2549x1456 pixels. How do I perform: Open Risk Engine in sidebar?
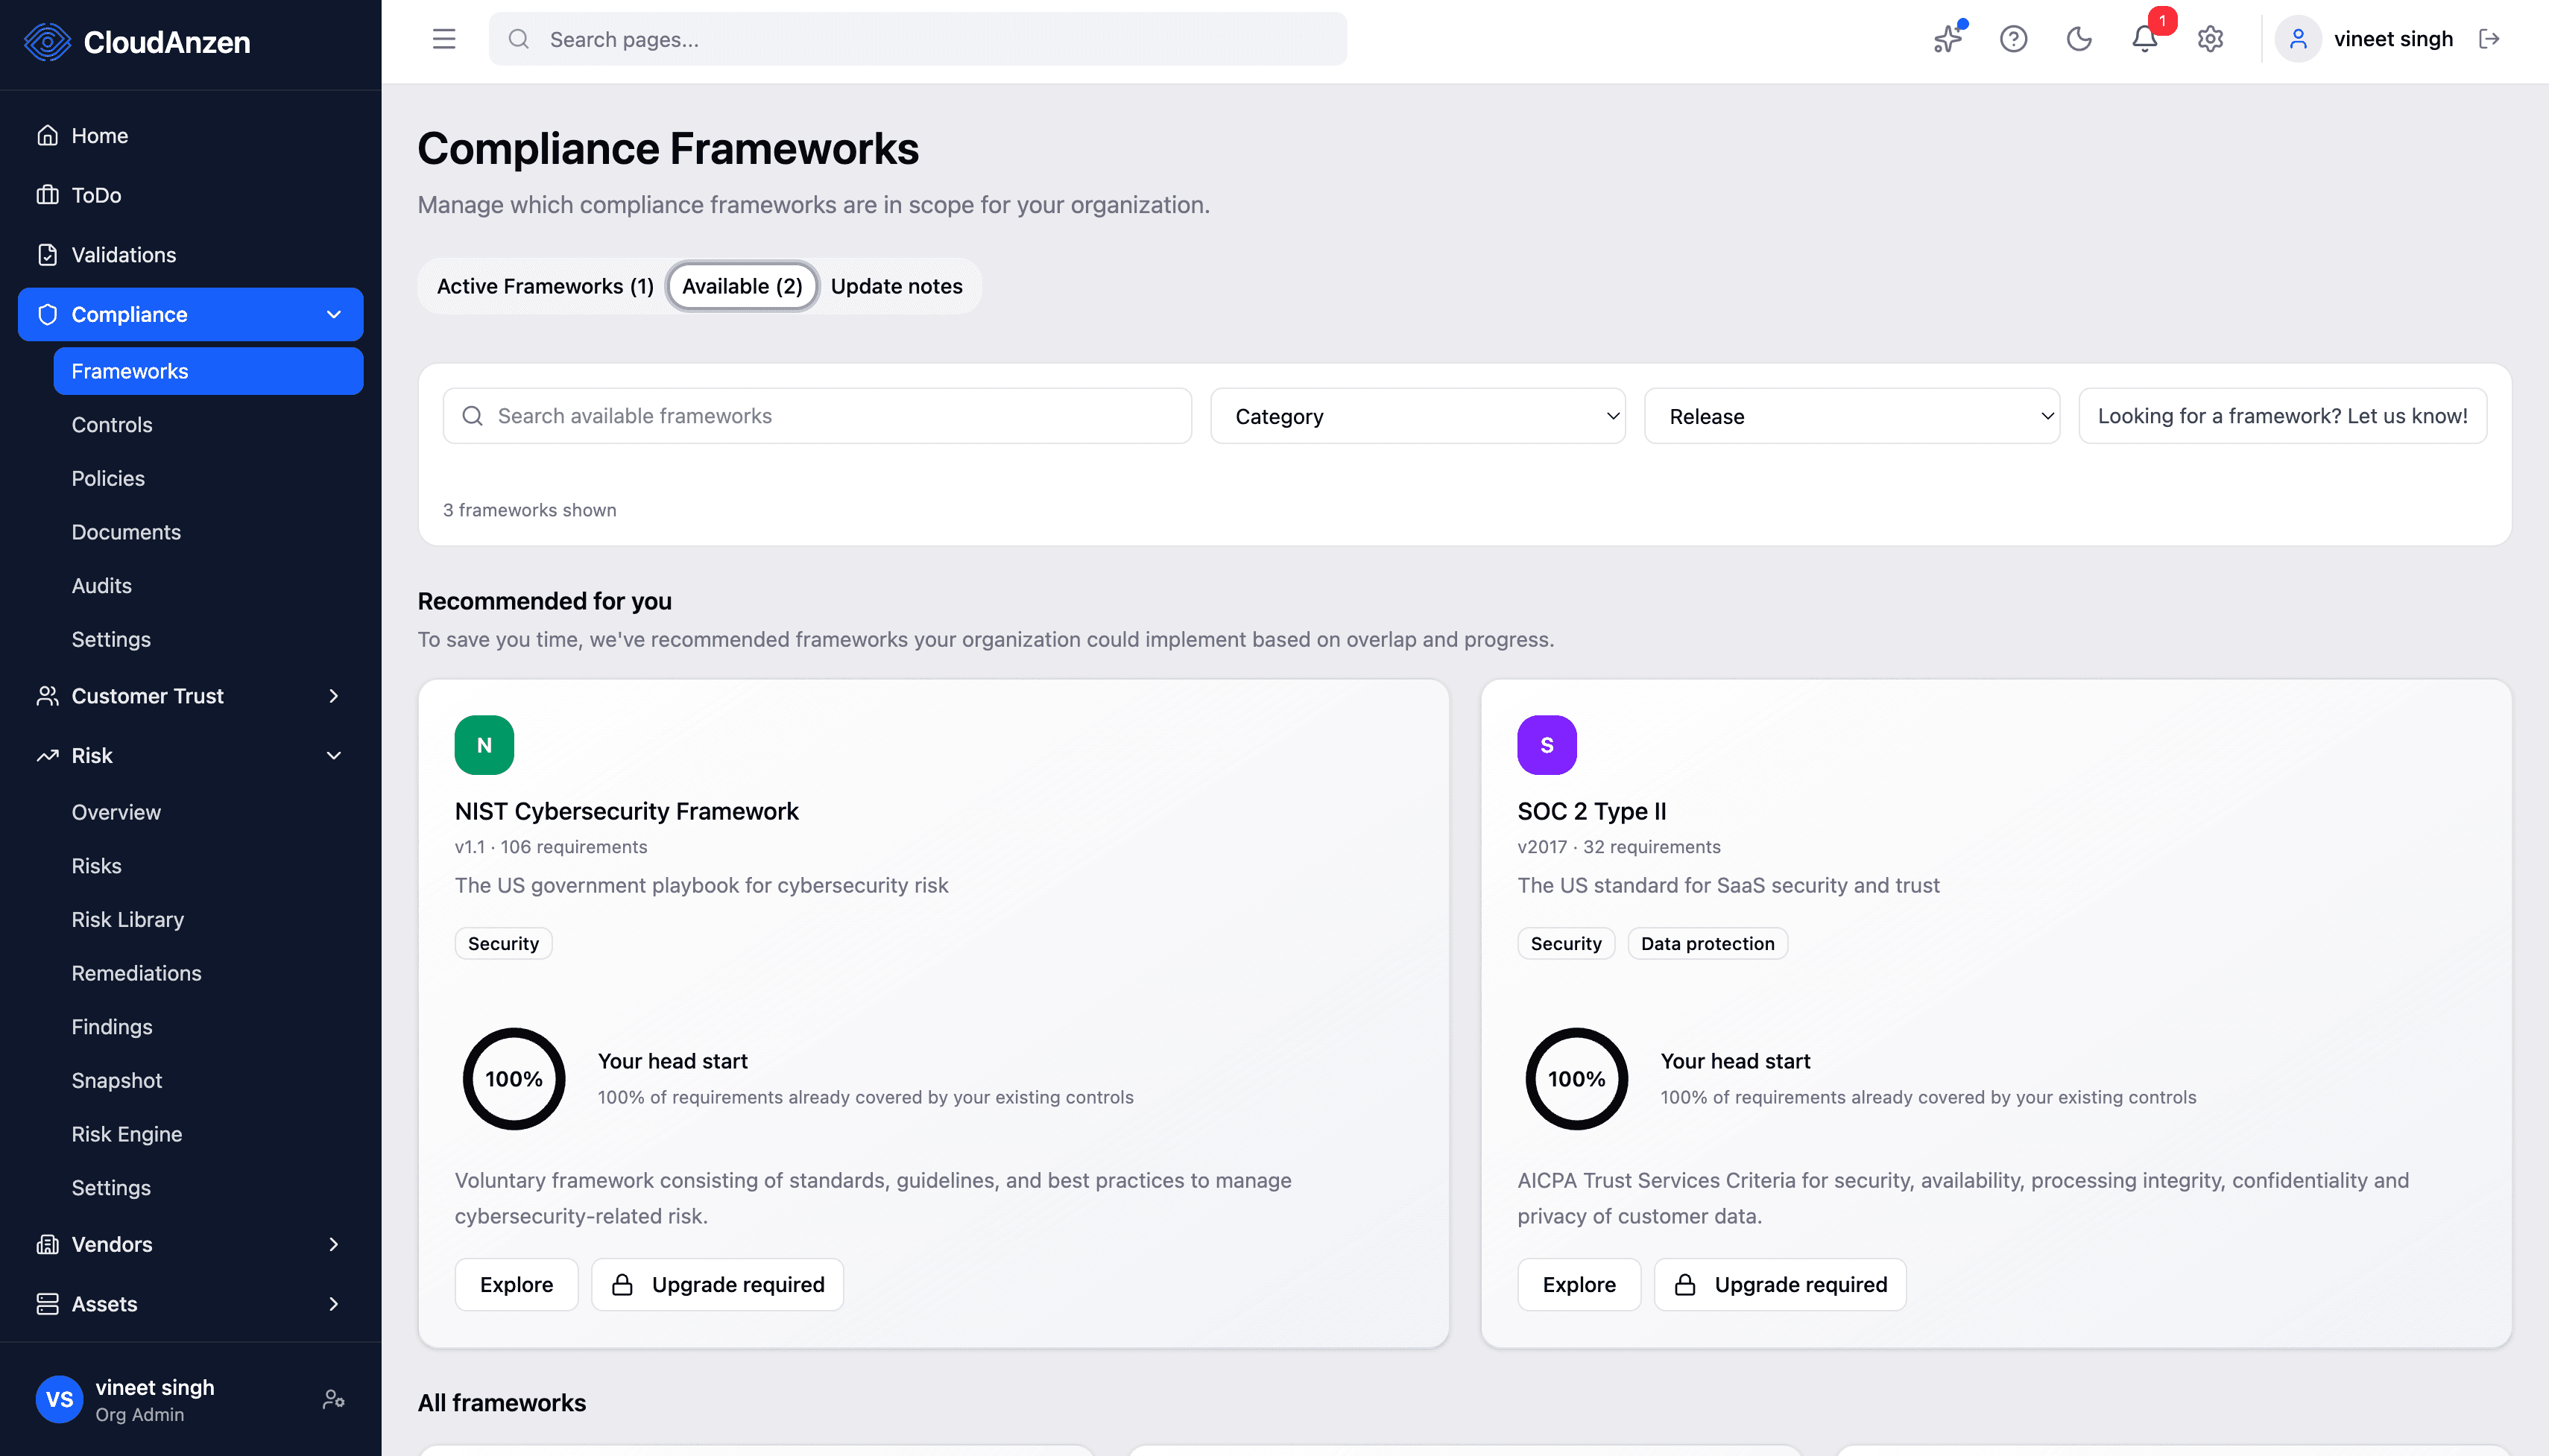pyautogui.click(x=126, y=1134)
